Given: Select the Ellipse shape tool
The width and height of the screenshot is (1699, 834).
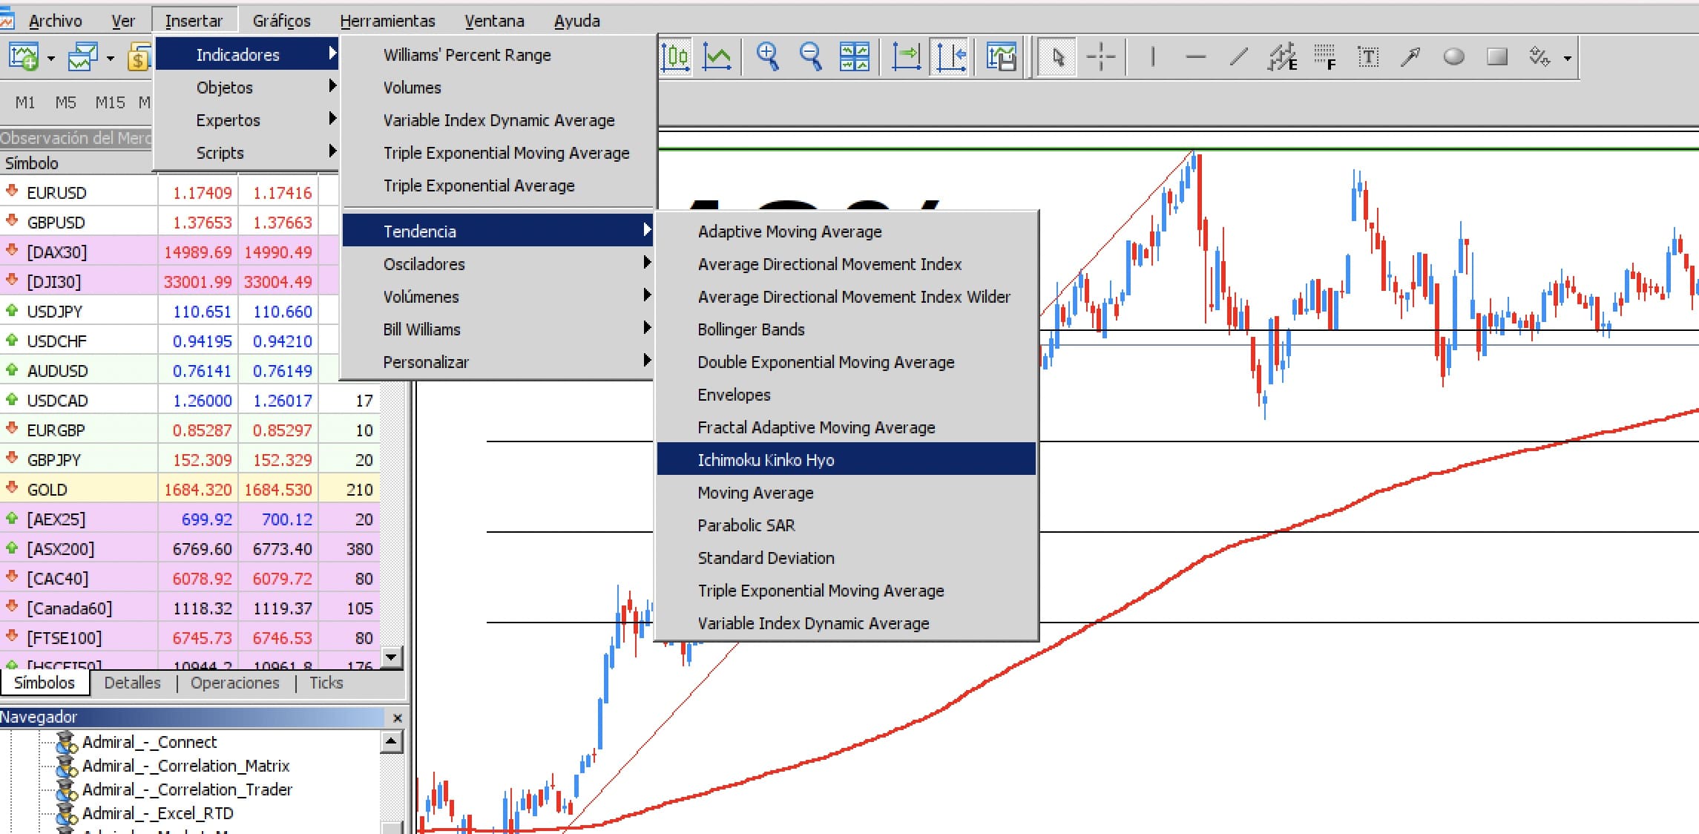Looking at the screenshot, I should [x=1453, y=56].
